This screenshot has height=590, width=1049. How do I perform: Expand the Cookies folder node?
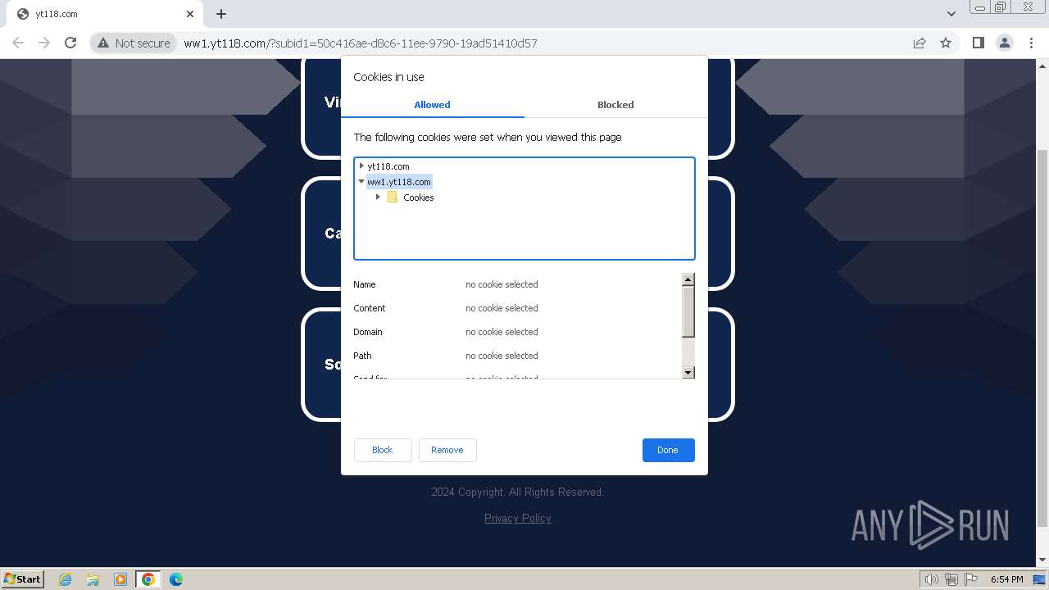378,197
